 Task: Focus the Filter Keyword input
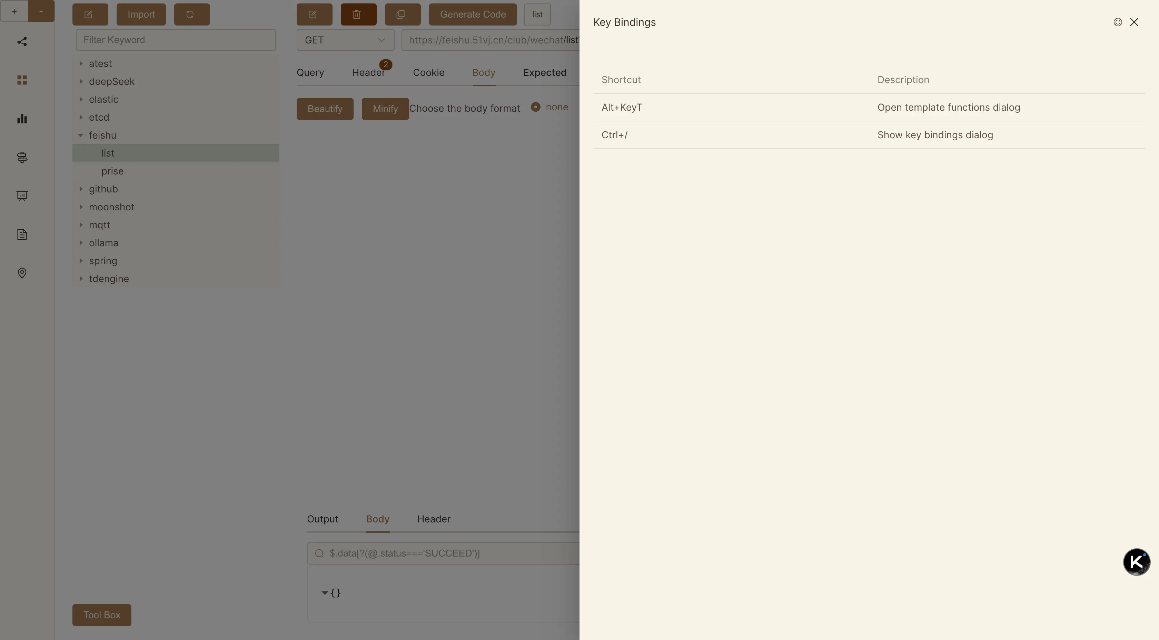(x=176, y=40)
